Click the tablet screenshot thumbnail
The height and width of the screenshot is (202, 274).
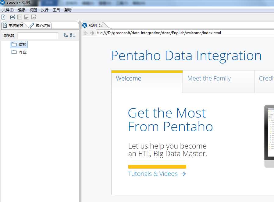tap(269, 136)
